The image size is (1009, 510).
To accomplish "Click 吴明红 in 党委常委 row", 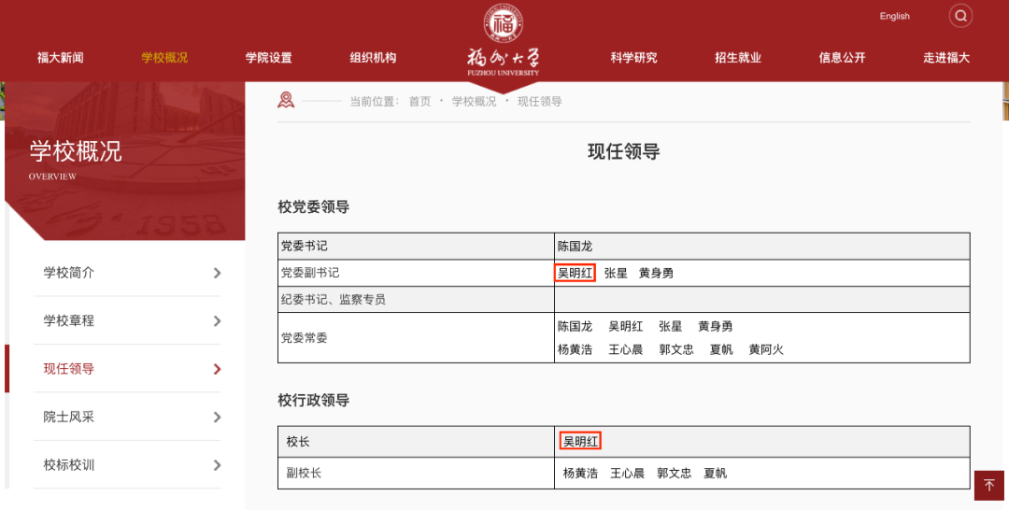I will [x=626, y=327].
